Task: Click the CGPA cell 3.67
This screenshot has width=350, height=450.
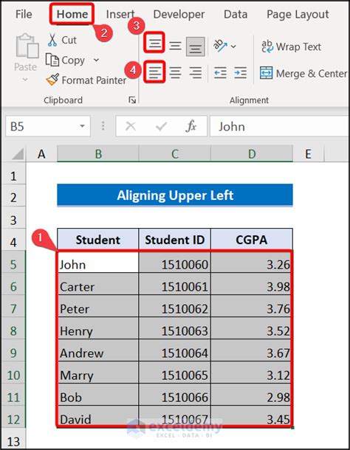Action: pos(252,350)
